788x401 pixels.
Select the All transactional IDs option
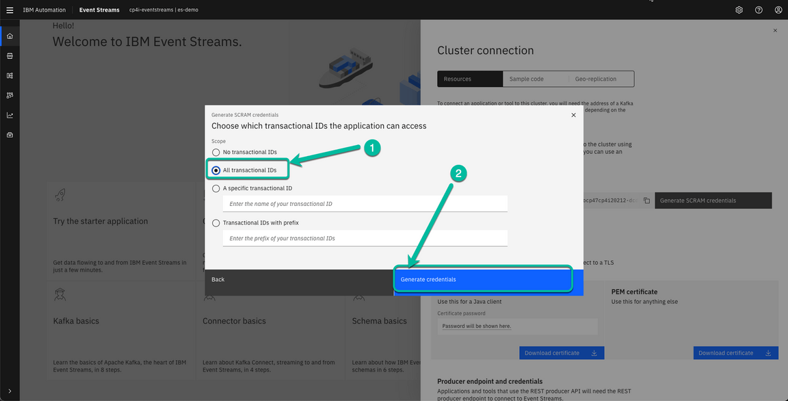point(215,170)
